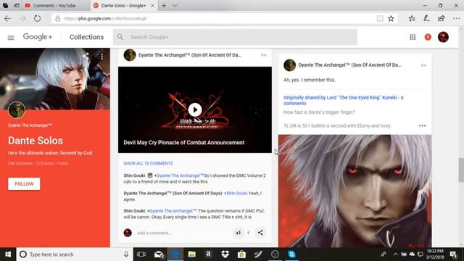Open the red notifications bell
This screenshot has width=464, height=261.
point(428,37)
